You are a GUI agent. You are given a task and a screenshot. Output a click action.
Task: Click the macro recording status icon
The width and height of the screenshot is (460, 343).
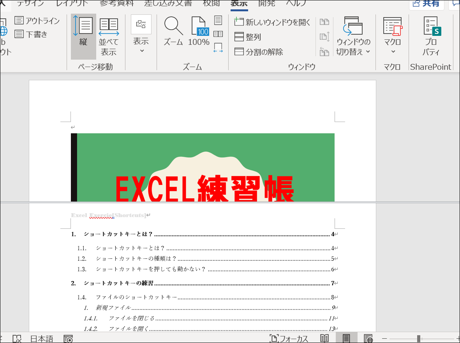(68, 339)
